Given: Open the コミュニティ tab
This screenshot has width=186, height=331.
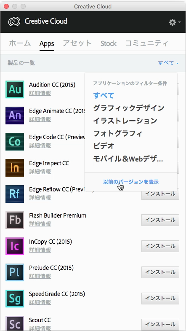Looking at the screenshot, I should (147, 43).
